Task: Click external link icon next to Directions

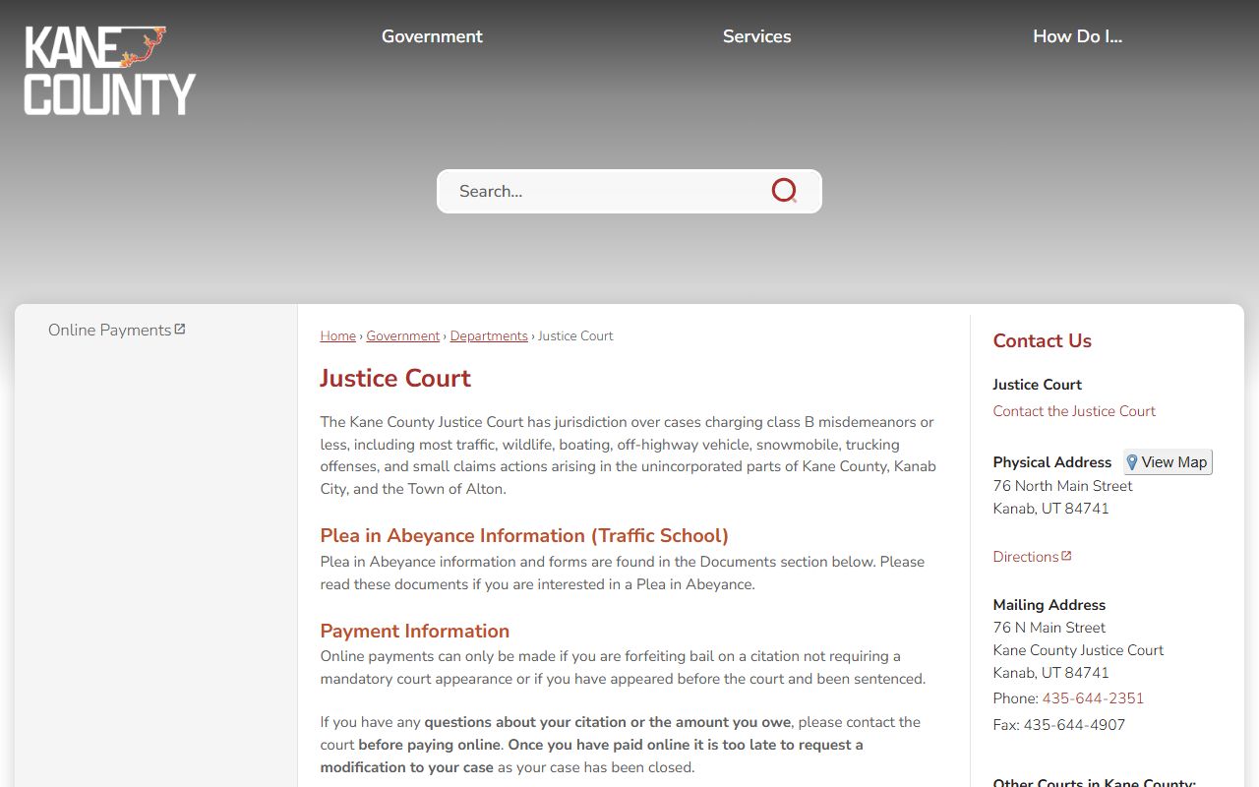Action: [x=1066, y=556]
